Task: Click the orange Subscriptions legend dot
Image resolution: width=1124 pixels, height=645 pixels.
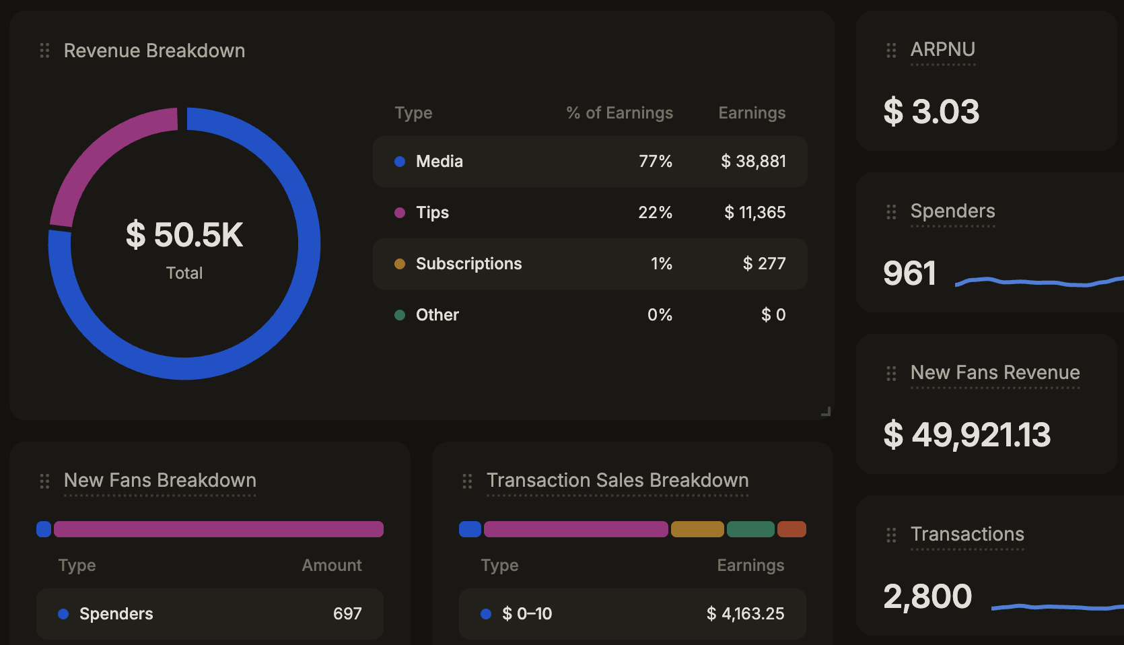Action: [400, 264]
